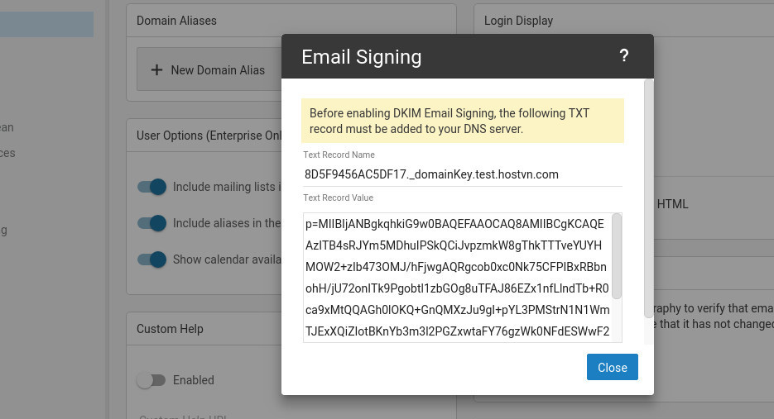The image size is (774, 419).
Task: Click the Text Record Value label
Action: tap(338, 198)
